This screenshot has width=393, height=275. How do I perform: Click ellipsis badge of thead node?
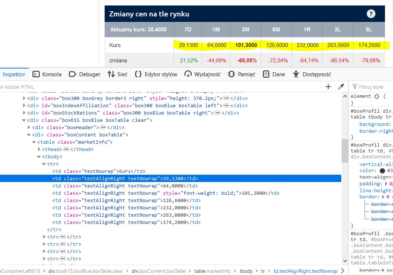(x=66, y=149)
